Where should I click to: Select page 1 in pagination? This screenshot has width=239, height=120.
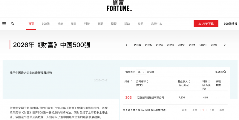[203, 110]
